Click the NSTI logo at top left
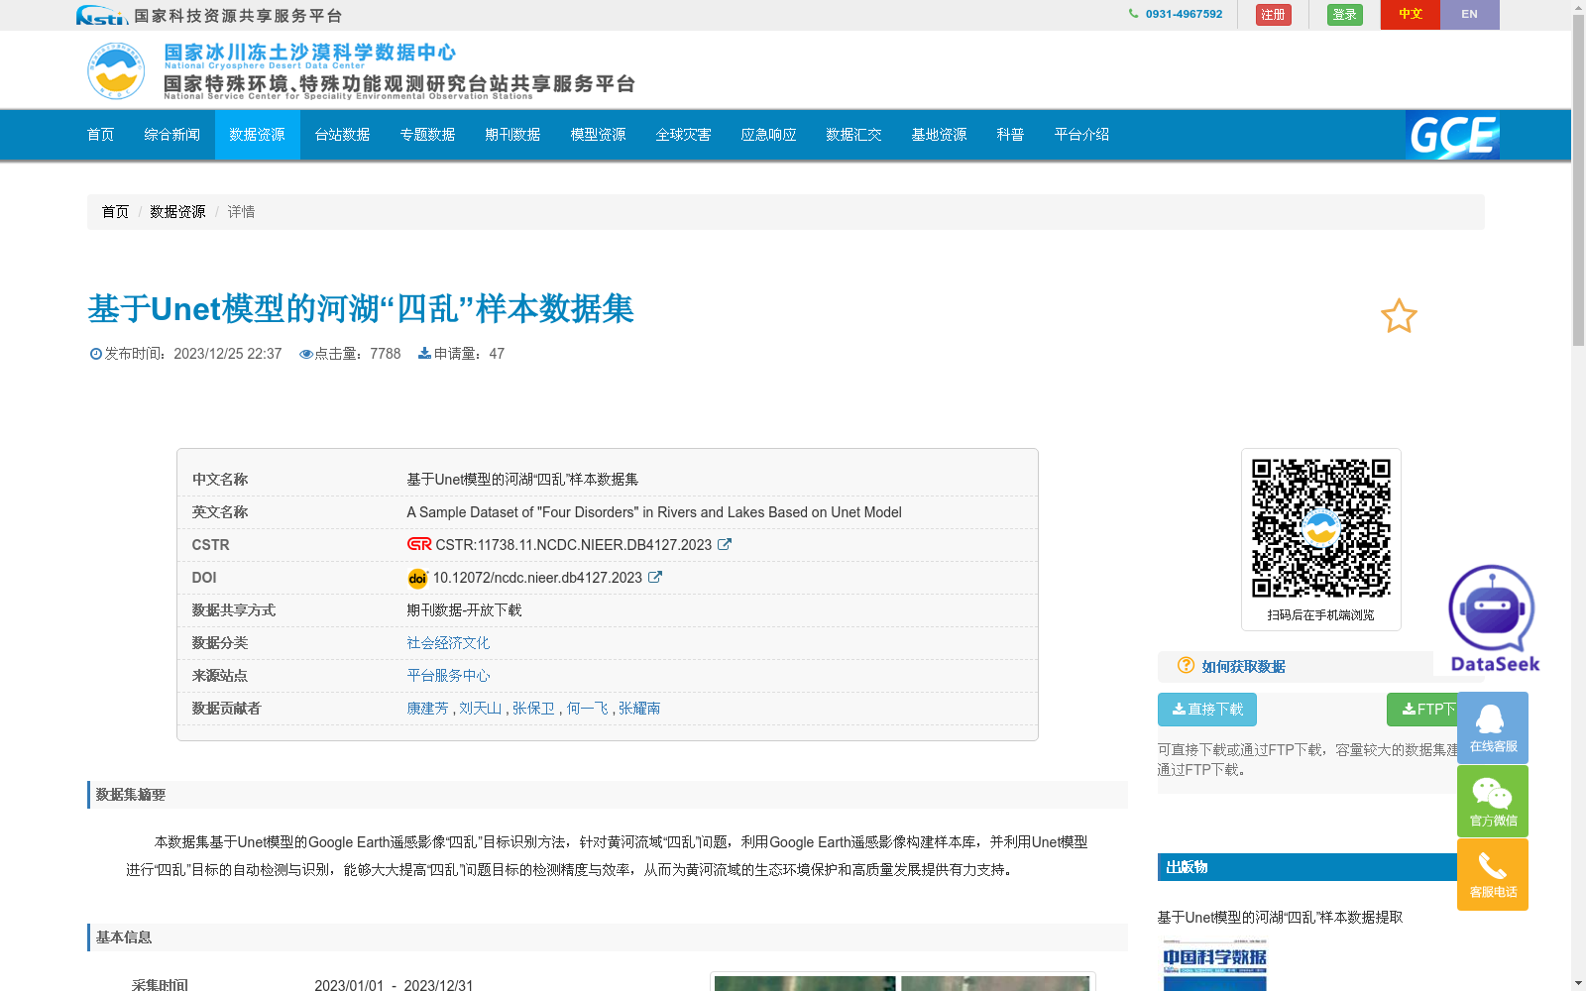 click(x=101, y=15)
